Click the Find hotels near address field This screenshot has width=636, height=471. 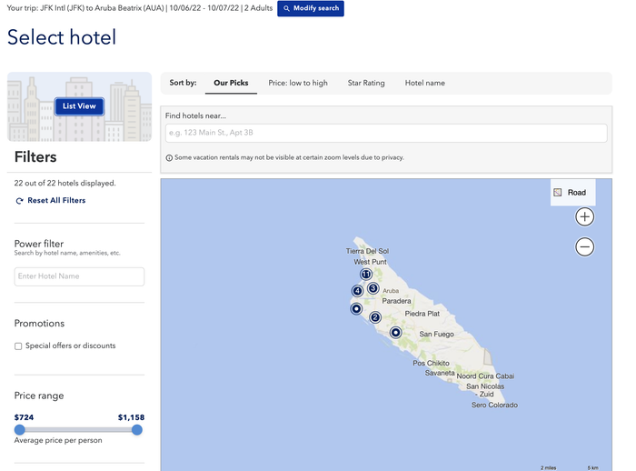tap(386, 133)
